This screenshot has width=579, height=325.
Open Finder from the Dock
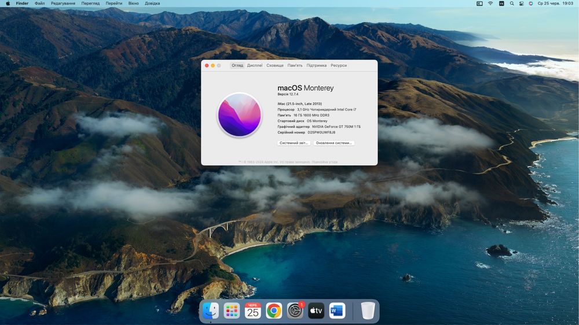click(211, 311)
